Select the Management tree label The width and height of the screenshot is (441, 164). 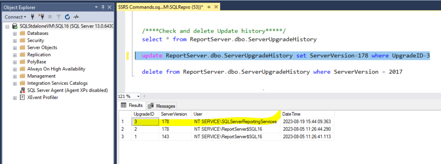[x=41, y=76]
